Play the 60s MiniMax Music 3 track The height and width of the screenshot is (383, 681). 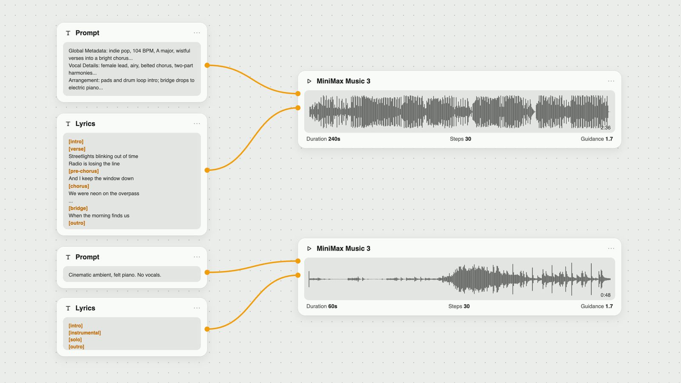click(x=309, y=249)
